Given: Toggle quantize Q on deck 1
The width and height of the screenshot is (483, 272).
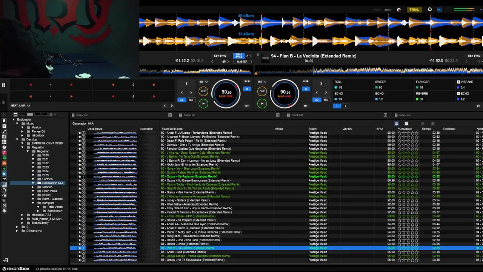Looking at the screenshot, I should point(247,89).
